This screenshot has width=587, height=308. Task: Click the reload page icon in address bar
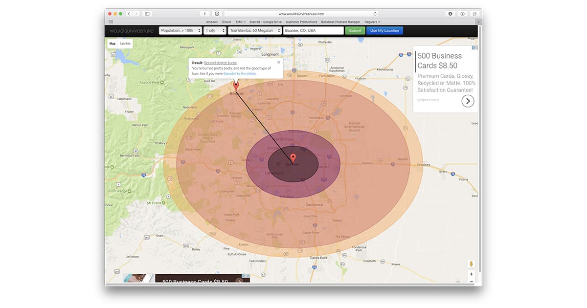(x=375, y=14)
